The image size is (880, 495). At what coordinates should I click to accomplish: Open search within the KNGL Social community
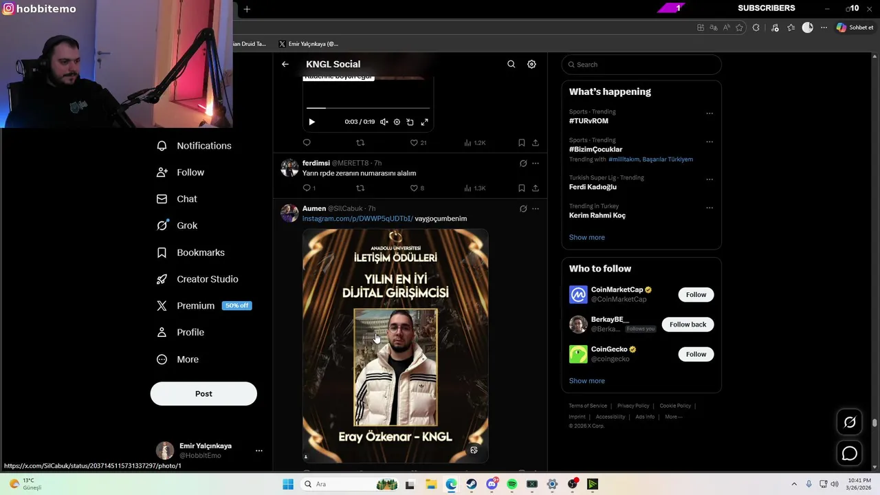[511, 64]
